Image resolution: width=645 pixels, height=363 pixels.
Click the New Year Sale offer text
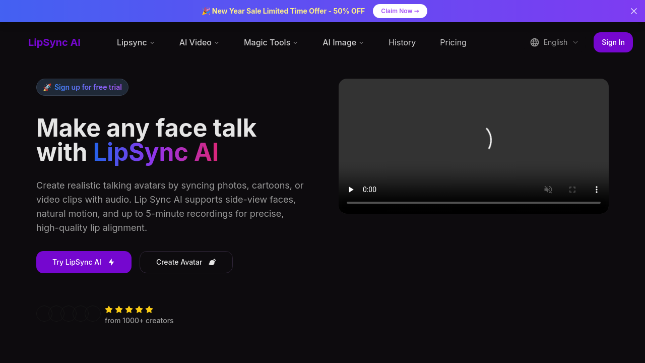(283, 11)
